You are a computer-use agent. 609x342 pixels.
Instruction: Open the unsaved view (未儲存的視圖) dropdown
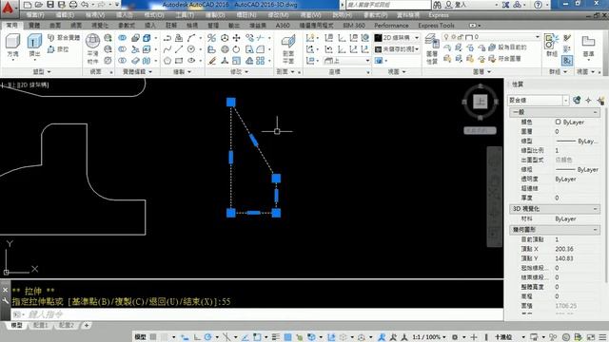click(x=397, y=49)
